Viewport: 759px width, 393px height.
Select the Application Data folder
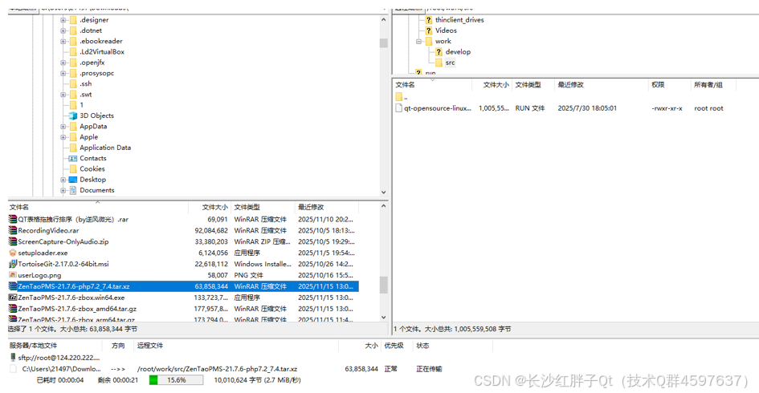(105, 148)
